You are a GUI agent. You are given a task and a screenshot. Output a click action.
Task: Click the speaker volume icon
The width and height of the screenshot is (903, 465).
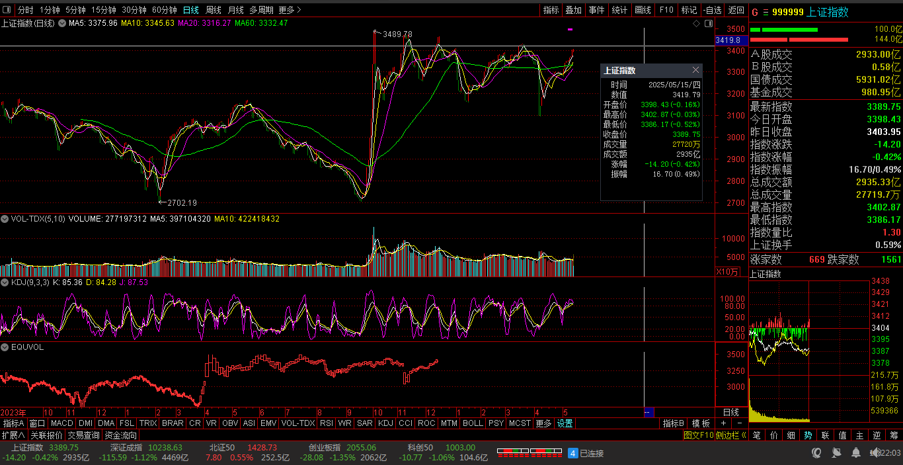[874, 453]
